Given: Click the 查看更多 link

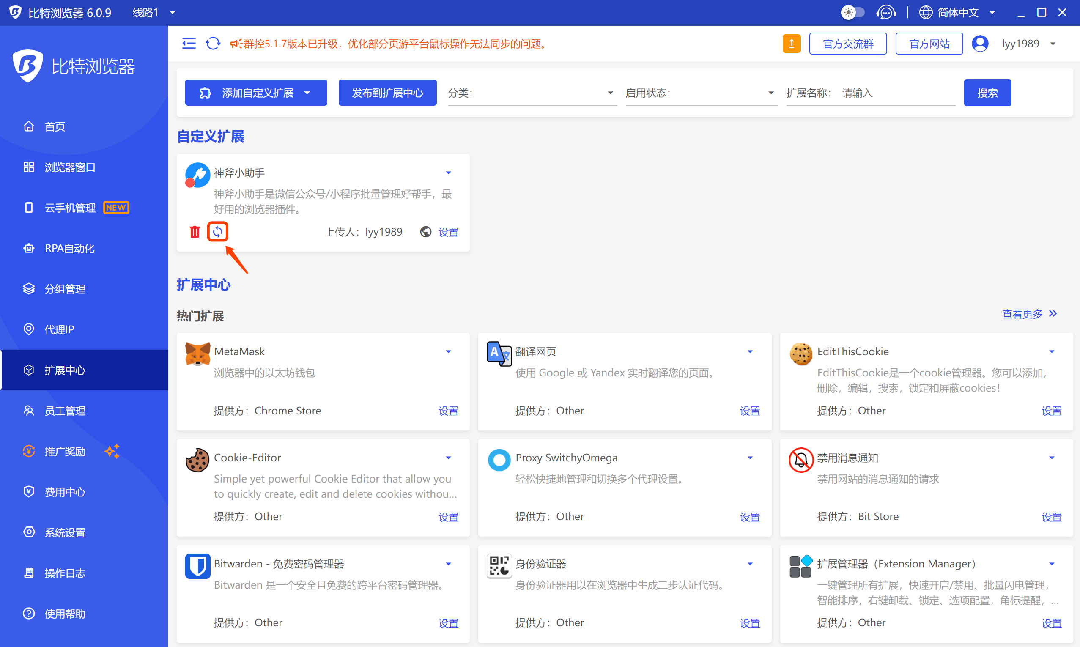Looking at the screenshot, I should click(x=1029, y=313).
